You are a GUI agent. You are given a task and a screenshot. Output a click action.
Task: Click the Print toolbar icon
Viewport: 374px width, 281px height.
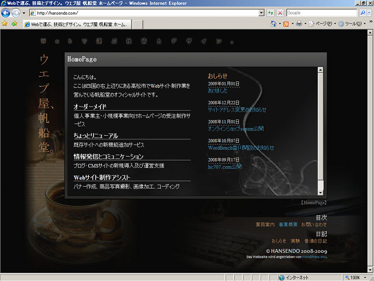299,24
